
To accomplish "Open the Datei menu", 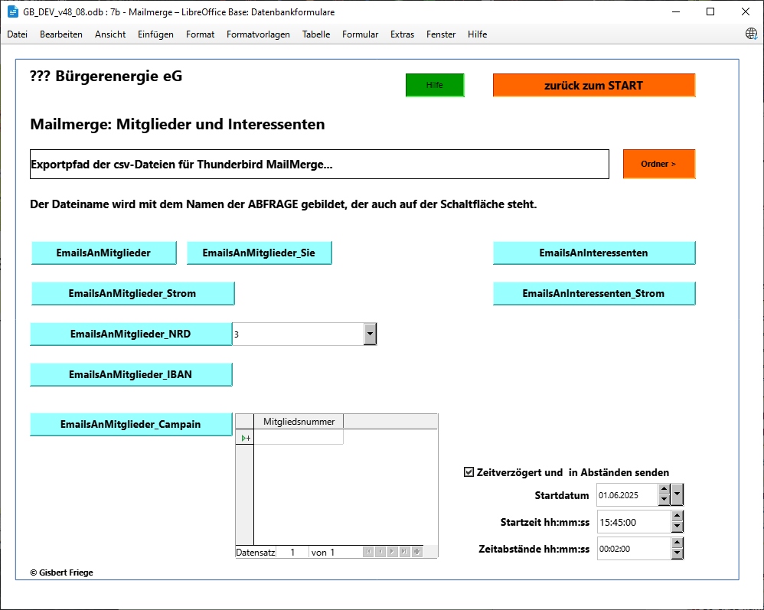I will pos(17,34).
